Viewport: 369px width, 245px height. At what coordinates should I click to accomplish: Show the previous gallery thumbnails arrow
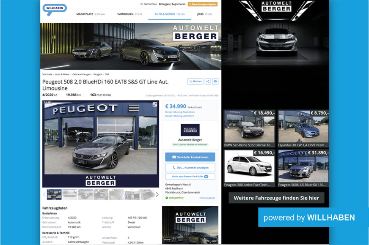(x=44, y=194)
